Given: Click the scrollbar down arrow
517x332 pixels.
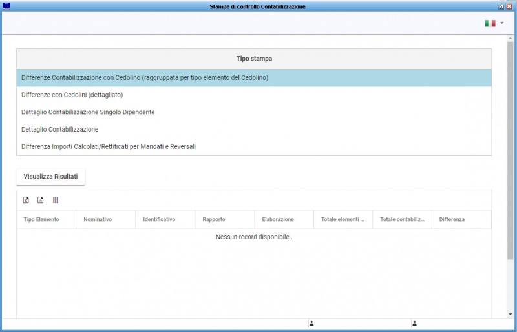Looking at the screenshot, I should (x=510, y=314).
